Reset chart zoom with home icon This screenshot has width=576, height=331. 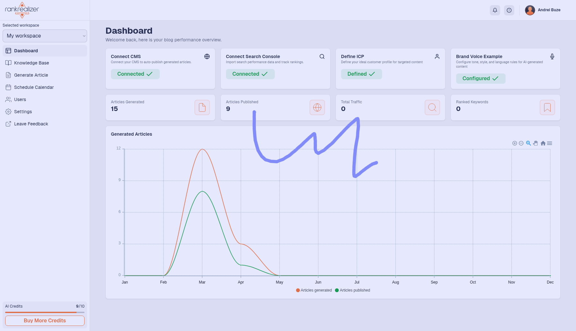coord(543,143)
